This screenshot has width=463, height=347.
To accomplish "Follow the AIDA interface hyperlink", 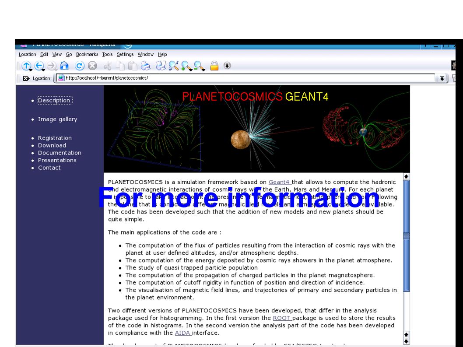I will pos(183,333).
